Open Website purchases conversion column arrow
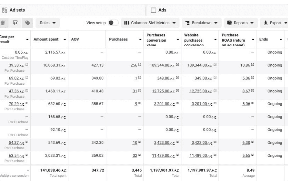The height and width of the screenshot is (185, 288). point(215,39)
